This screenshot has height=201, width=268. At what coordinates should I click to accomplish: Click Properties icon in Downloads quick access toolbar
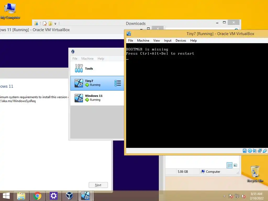(45, 23)
